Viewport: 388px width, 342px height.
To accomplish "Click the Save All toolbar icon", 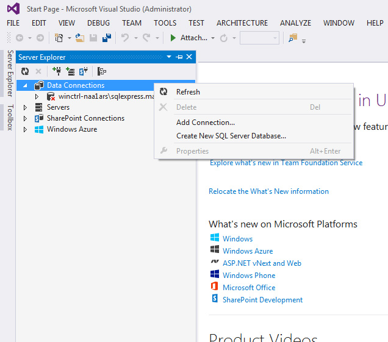I will coord(107,38).
